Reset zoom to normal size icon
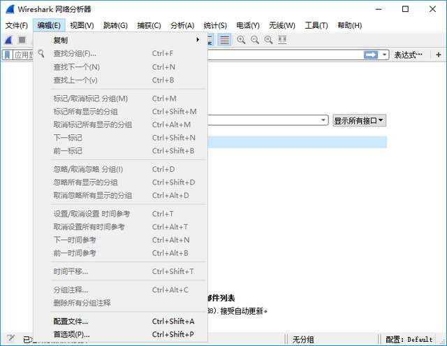 [268, 40]
